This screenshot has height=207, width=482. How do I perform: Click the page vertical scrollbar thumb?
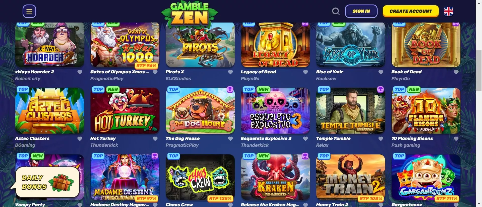tap(479, 71)
